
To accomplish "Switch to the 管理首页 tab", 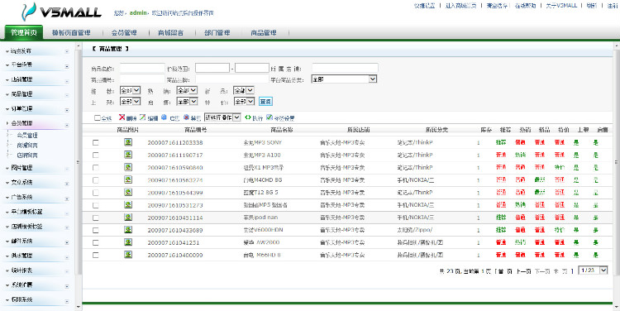I will click(24, 32).
